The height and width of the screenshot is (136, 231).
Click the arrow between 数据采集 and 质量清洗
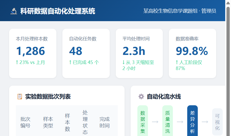(155, 122)
